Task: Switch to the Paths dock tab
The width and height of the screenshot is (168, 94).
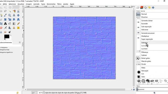Action: (x=145, y=8)
